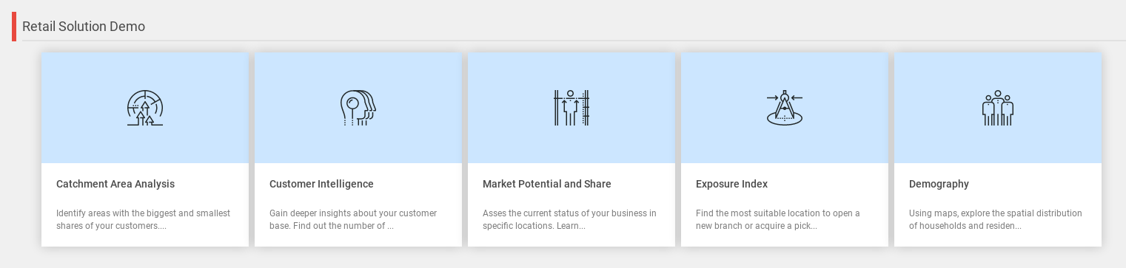Click the 'Using maps, explore' description text

point(996,219)
